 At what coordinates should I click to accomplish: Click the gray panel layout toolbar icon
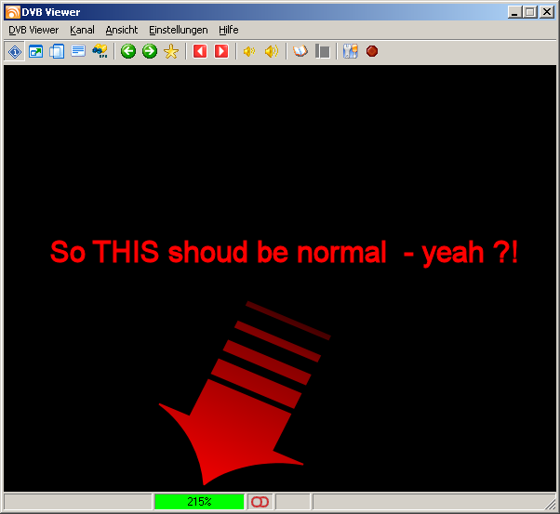coord(323,51)
